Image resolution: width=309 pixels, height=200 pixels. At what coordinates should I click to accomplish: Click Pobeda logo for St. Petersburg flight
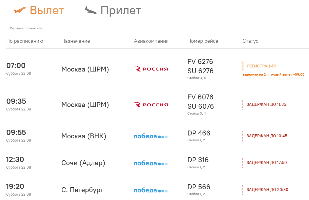[150, 190]
